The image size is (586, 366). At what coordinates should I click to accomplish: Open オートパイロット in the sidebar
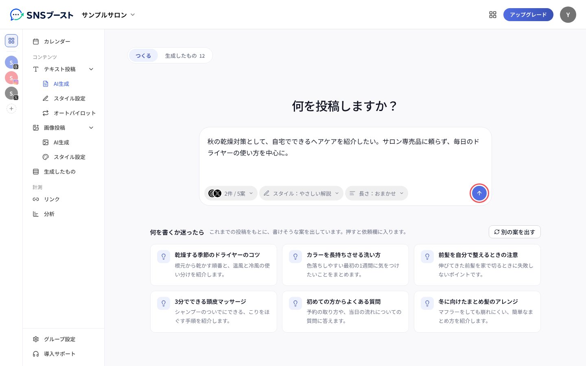(x=68, y=113)
